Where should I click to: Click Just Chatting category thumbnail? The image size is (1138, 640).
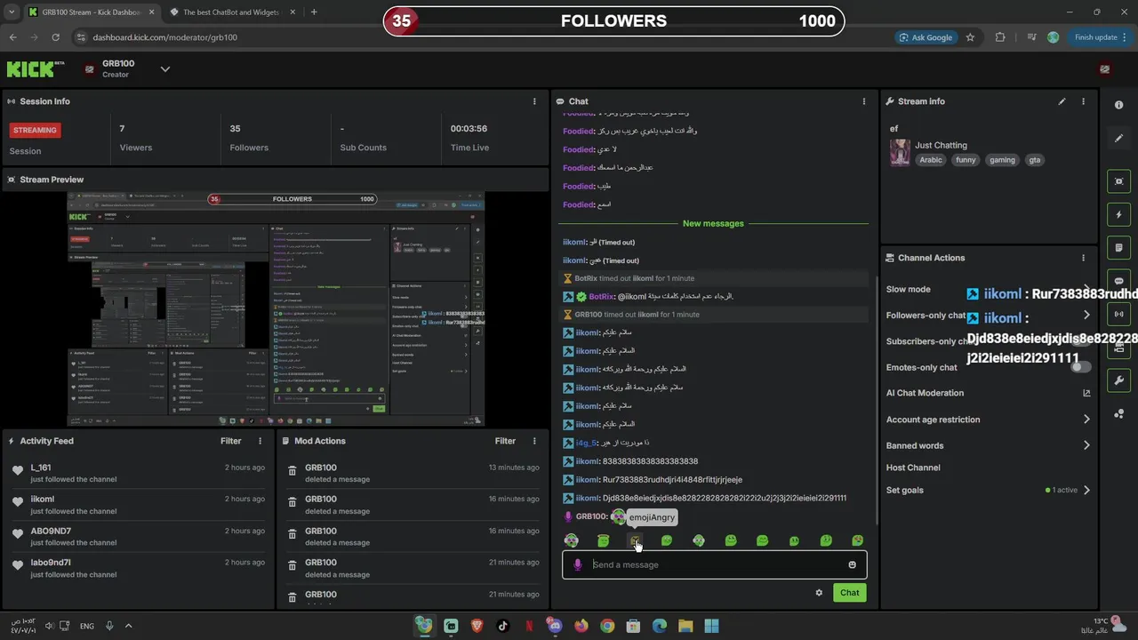click(x=900, y=152)
